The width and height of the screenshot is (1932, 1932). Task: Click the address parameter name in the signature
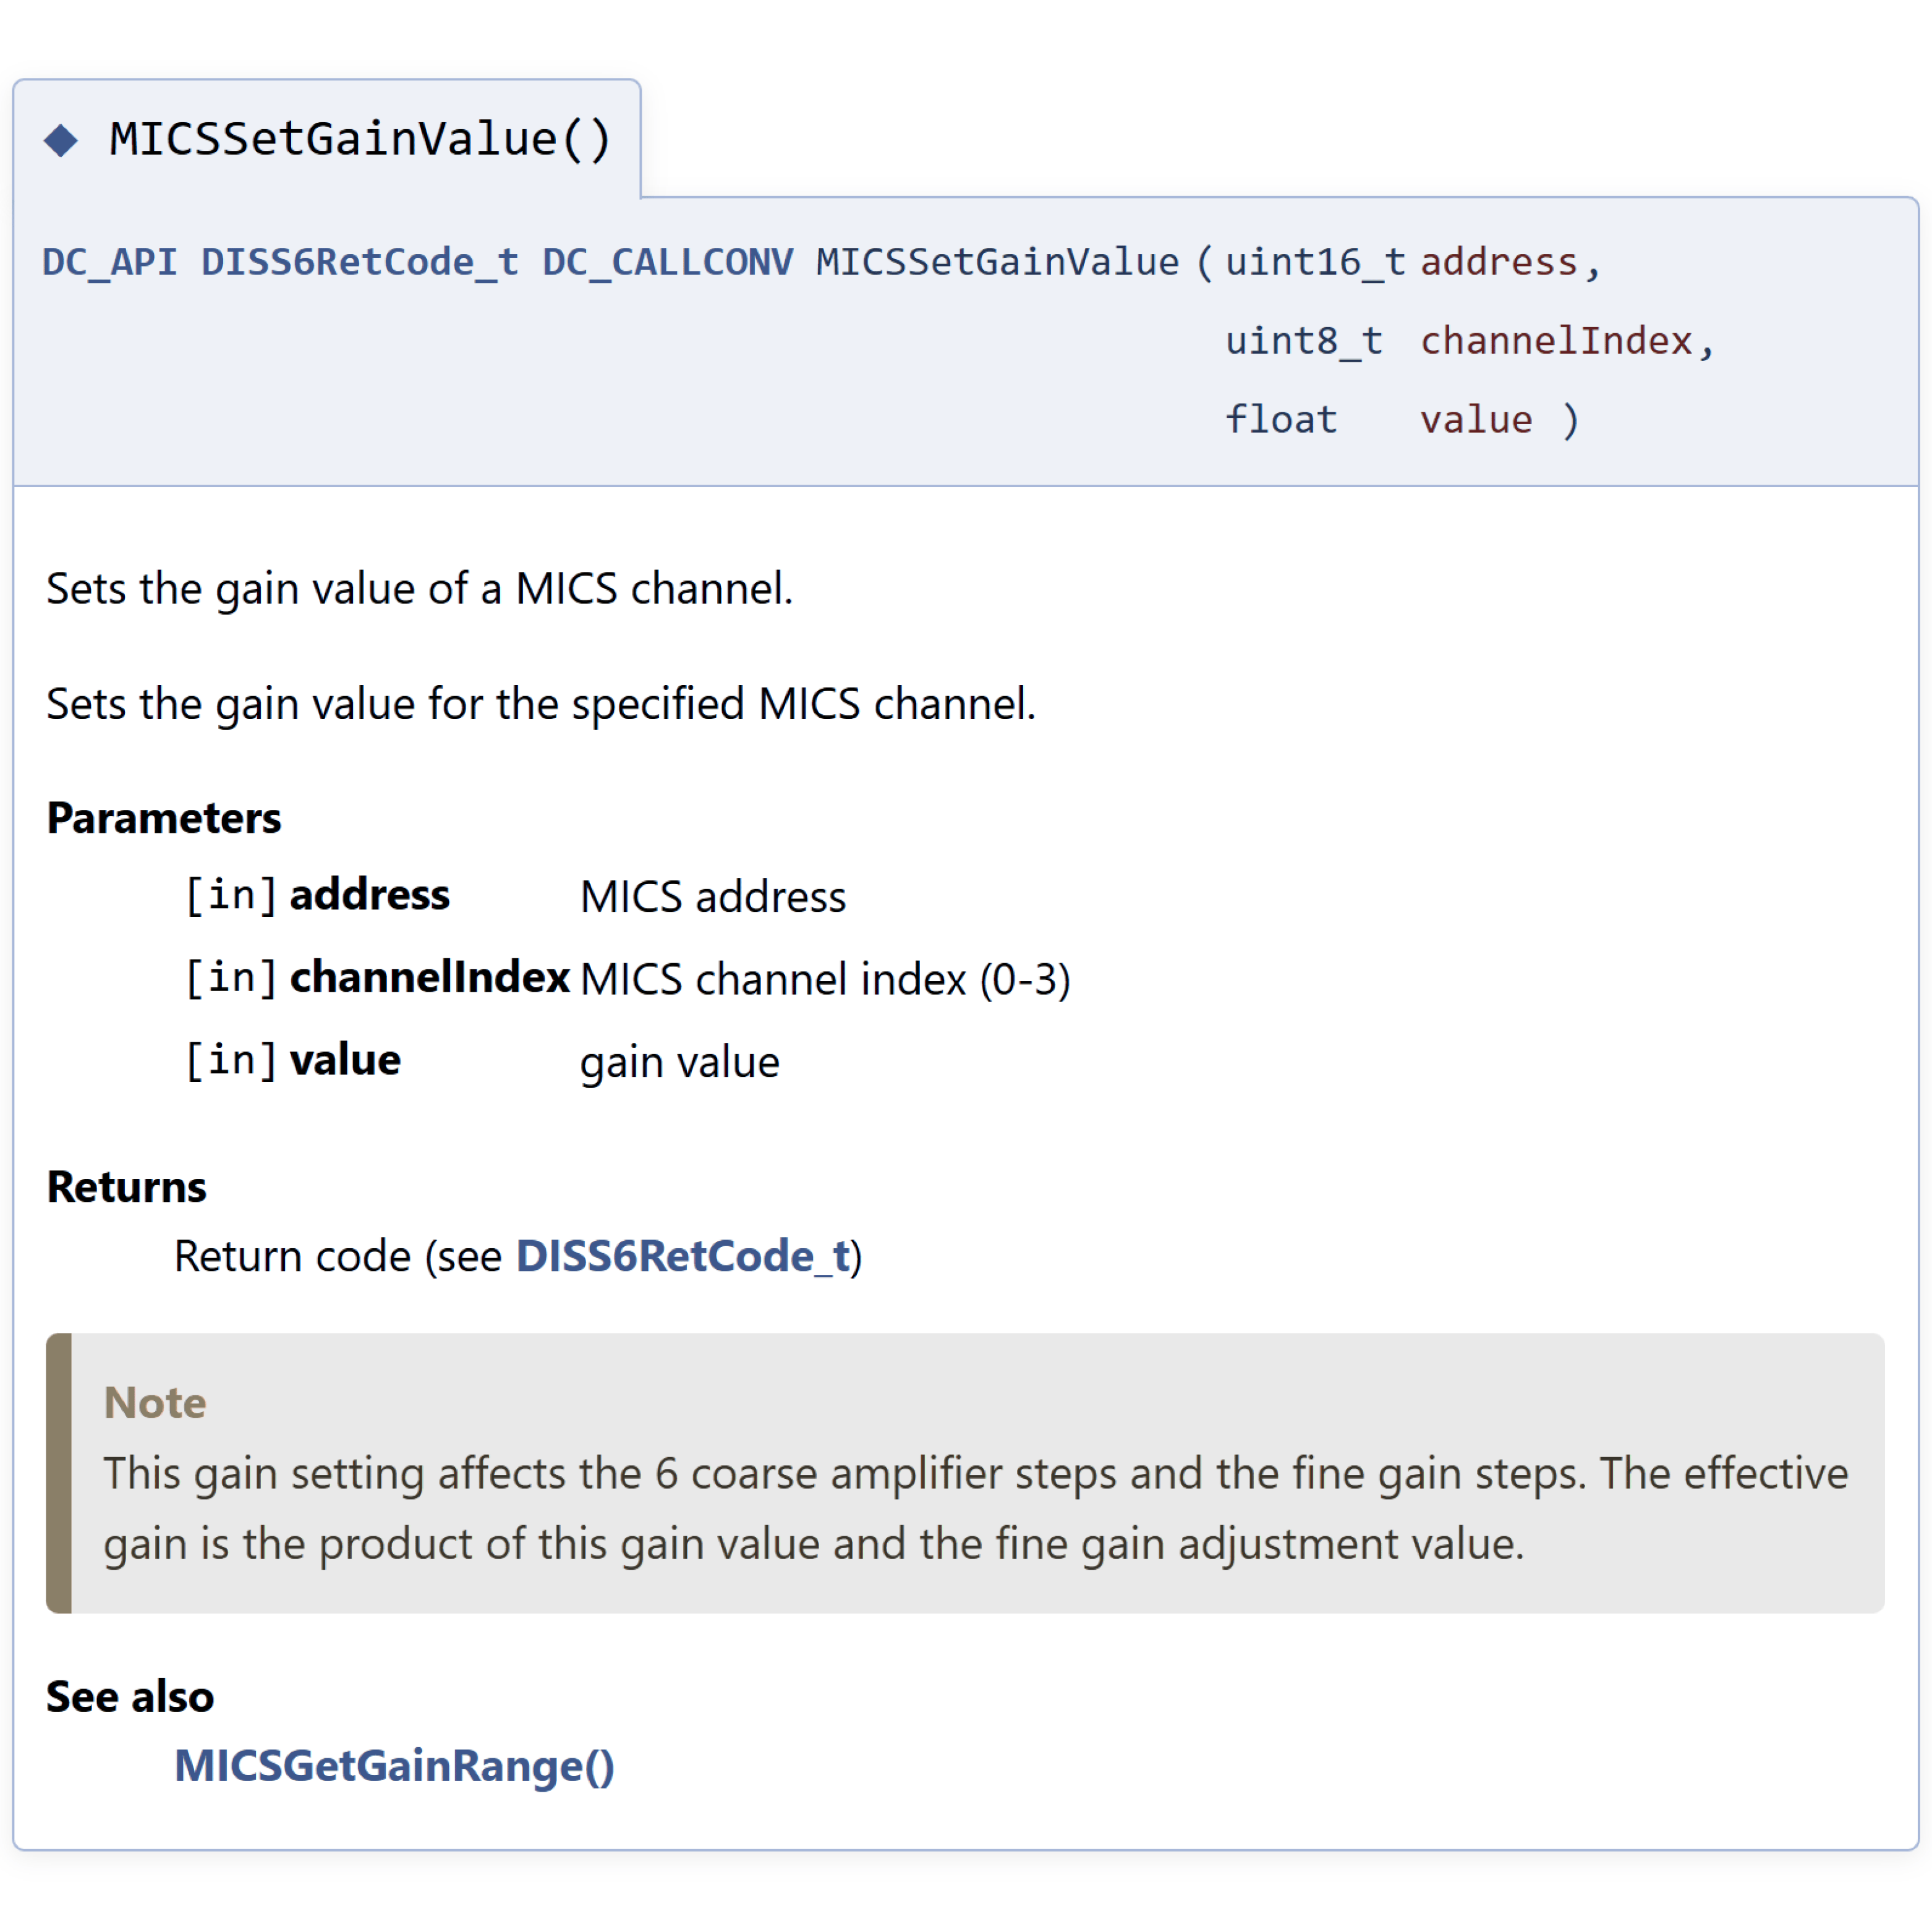[1499, 262]
